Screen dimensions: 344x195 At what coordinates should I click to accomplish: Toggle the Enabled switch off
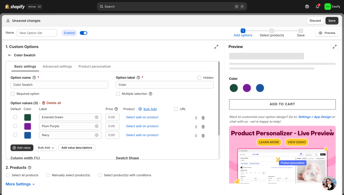coord(83,33)
